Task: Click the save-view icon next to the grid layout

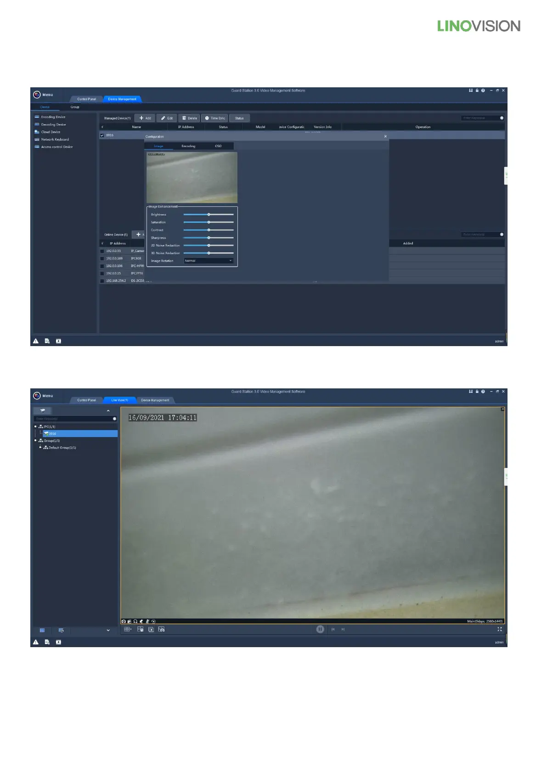Action: tap(141, 629)
